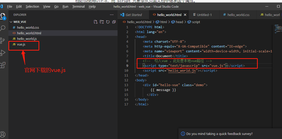Click the meta charset UTF-8 line
Viewport: 282px width, 139px height.
(x=164, y=42)
